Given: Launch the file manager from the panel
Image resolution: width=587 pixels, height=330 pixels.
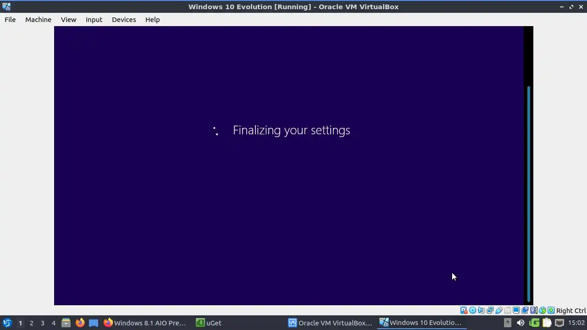Looking at the screenshot, I should 66,323.
